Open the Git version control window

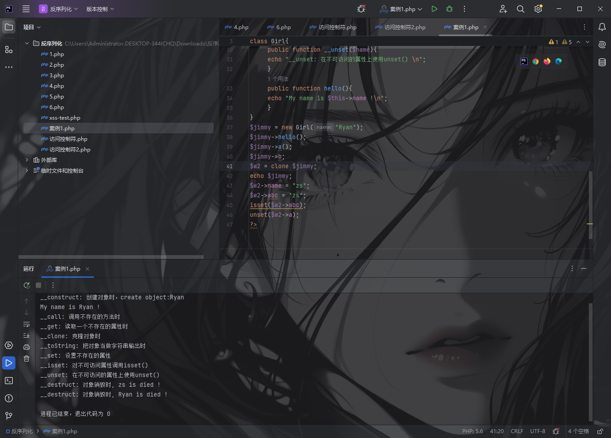[9, 416]
